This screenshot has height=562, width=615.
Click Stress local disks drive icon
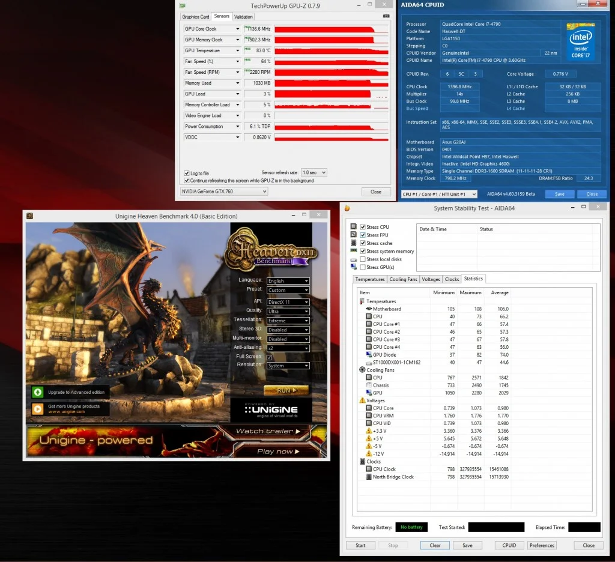(x=353, y=259)
